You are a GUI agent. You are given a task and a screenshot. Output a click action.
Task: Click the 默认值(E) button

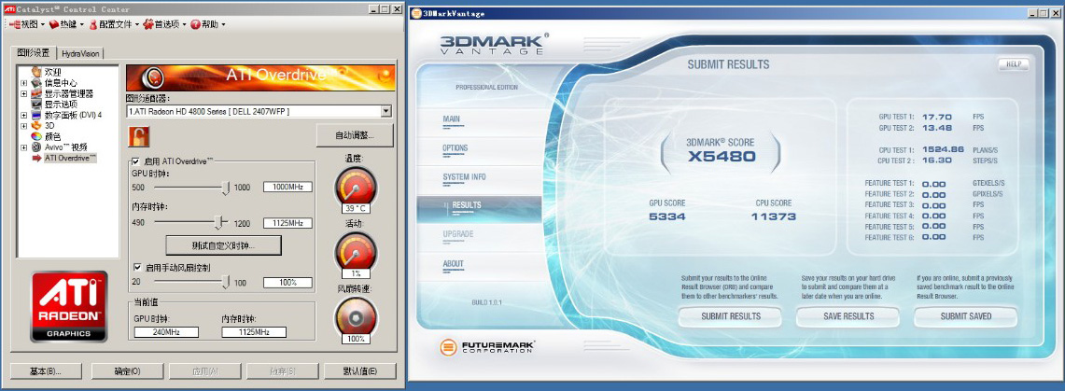pos(360,371)
